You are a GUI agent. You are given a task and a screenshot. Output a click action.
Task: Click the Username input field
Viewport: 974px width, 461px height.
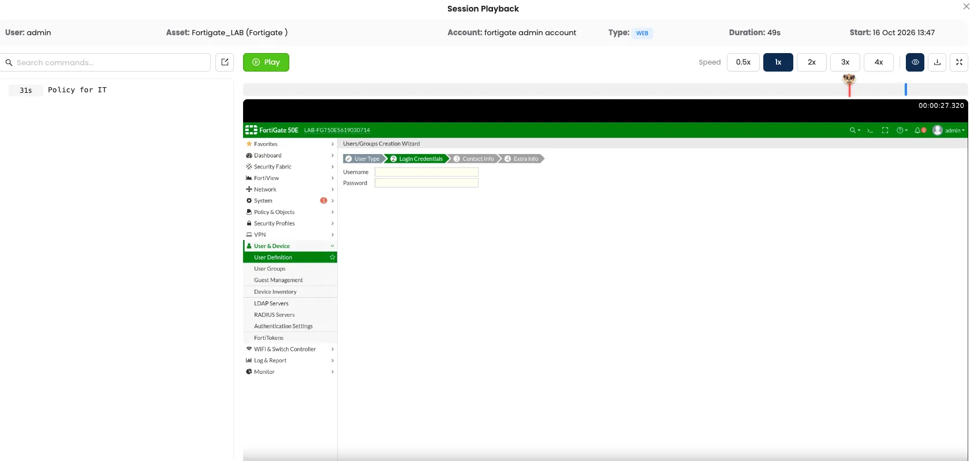427,172
